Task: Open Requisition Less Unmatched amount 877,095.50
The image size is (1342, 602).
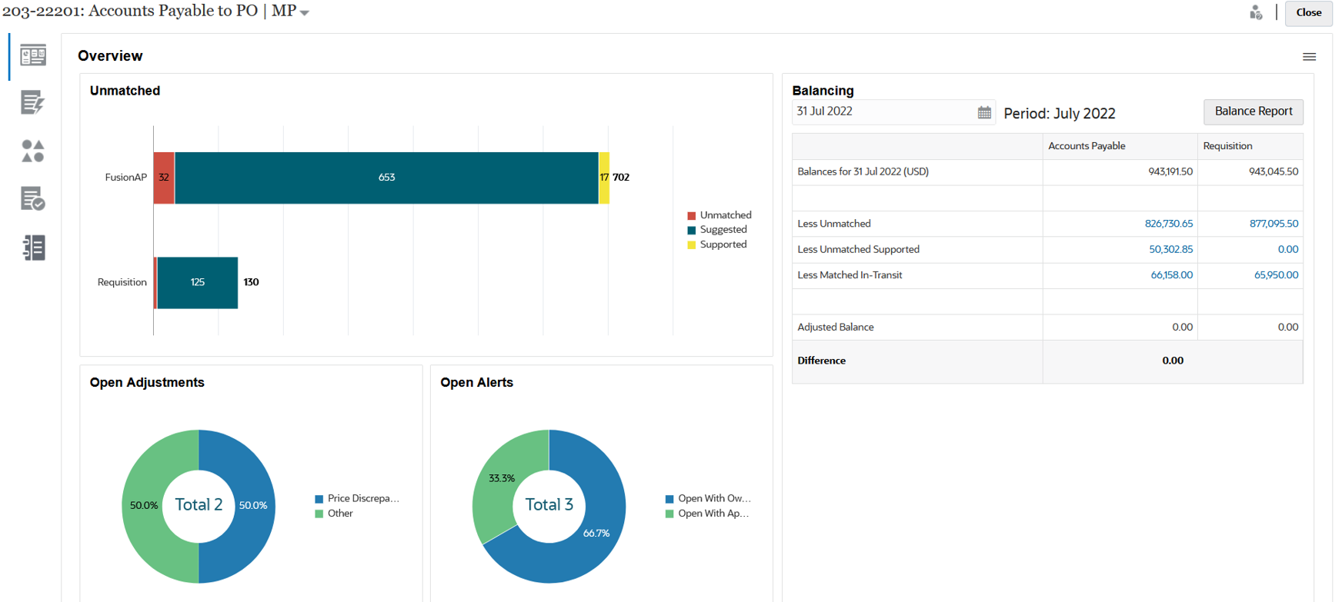Action: (1274, 224)
